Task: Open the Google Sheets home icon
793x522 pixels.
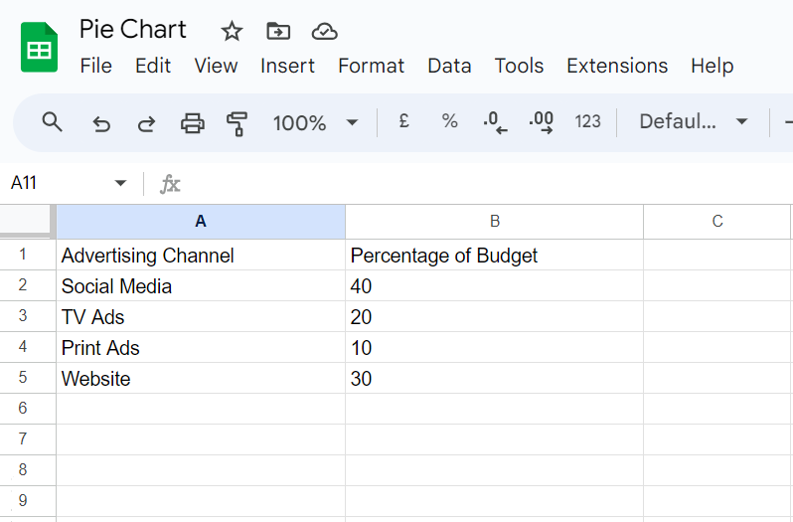Action: [x=39, y=47]
